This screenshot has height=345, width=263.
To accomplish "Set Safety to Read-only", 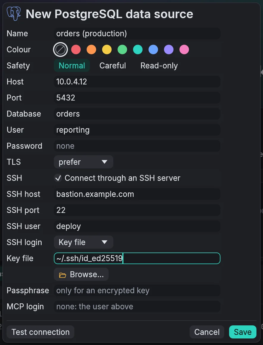I will tap(159, 65).
